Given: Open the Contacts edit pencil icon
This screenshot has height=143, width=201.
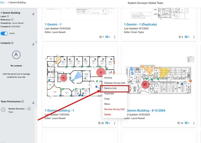Looking at the screenshot, I should [33, 44].
